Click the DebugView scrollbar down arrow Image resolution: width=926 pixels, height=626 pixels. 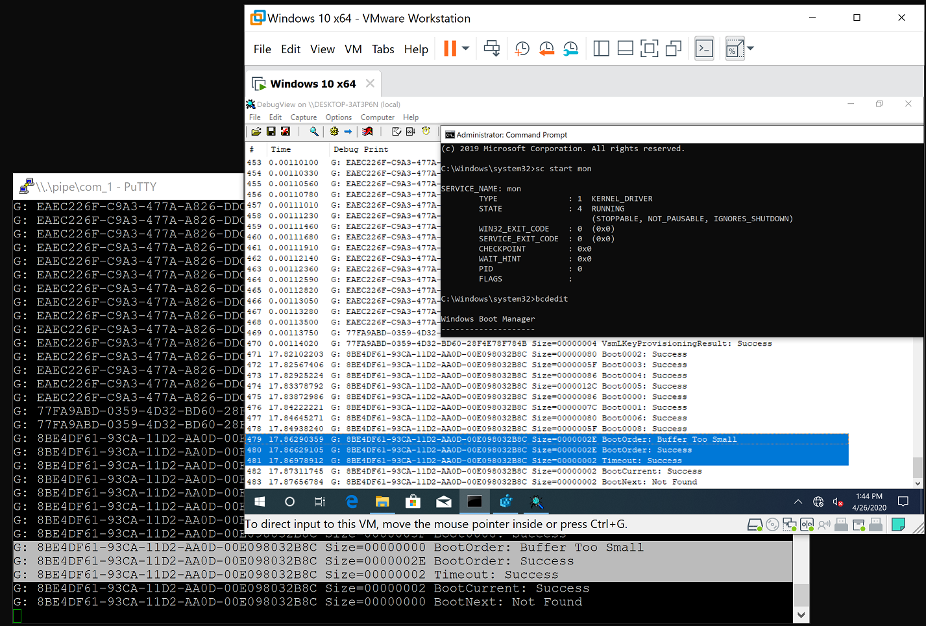918,483
